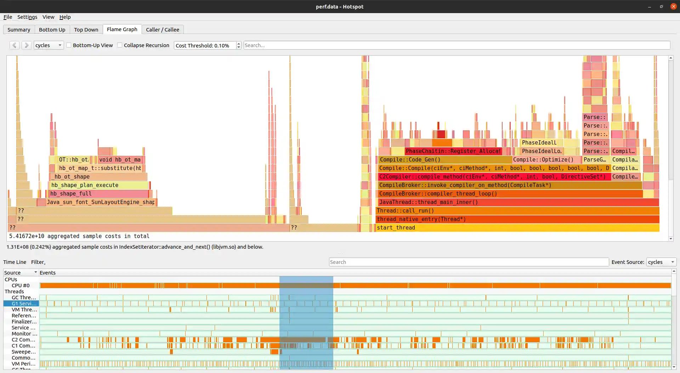680x373 pixels.
Task: Decrease Cost Threshold using the down stepper arrow
Action: pyautogui.click(x=238, y=47)
